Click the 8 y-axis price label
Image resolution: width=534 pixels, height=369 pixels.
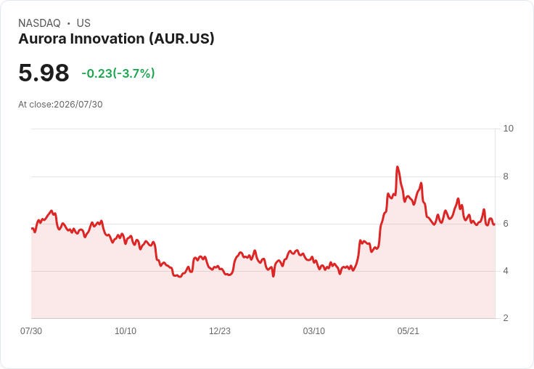coord(506,177)
